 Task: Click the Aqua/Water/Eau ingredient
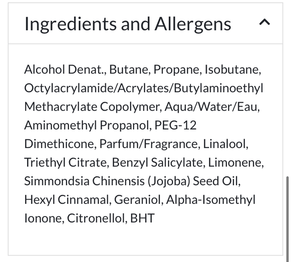pyautogui.click(x=212, y=107)
